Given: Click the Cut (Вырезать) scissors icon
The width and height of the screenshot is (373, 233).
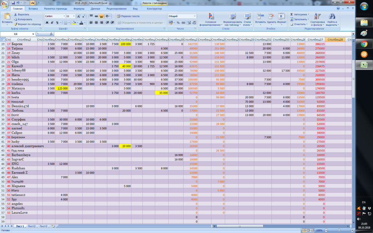Looking at the screenshot, I should point(16,14).
